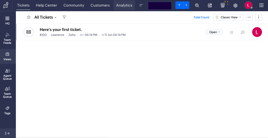Viewport: 268px width, 138px height.
Task: Open the more modules menu icon
Action: [x=141, y=5]
